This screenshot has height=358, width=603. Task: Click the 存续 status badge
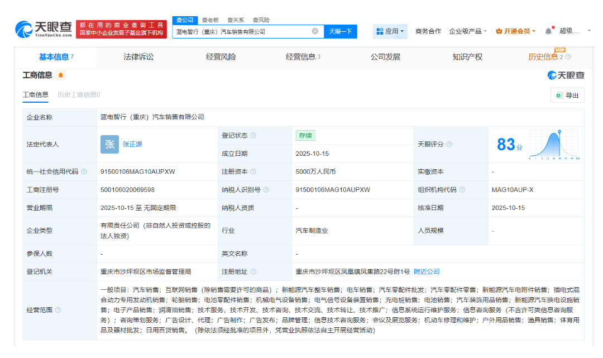(305, 136)
